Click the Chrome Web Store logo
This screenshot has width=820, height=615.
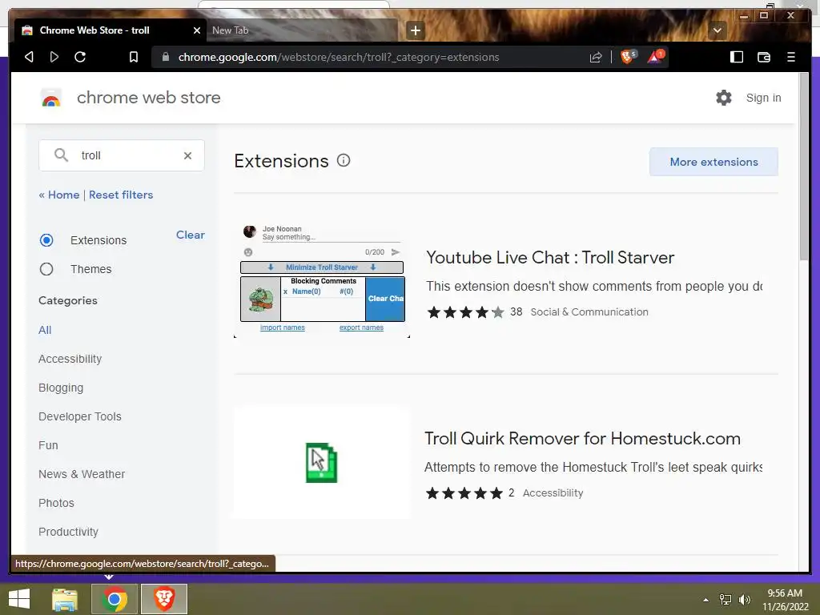[51, 98]
